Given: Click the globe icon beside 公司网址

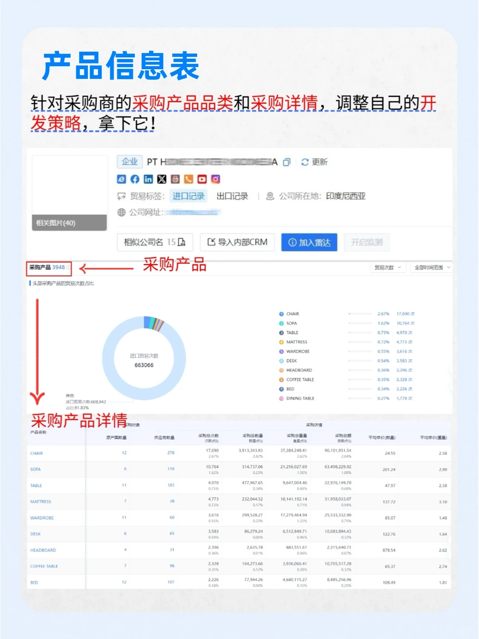Looking at the screenshot, I should point(121,212).
